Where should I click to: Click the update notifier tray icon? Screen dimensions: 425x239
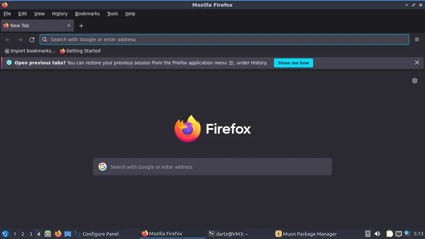(x=407, y=234)
